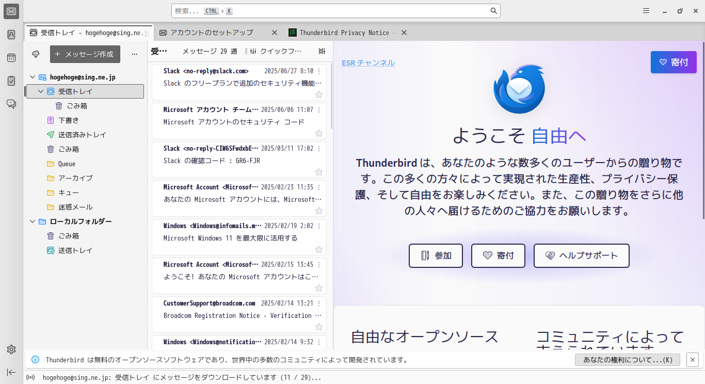The image size is (705, 384).
Task: Select the Queue folder
Action: coord(85,164)
